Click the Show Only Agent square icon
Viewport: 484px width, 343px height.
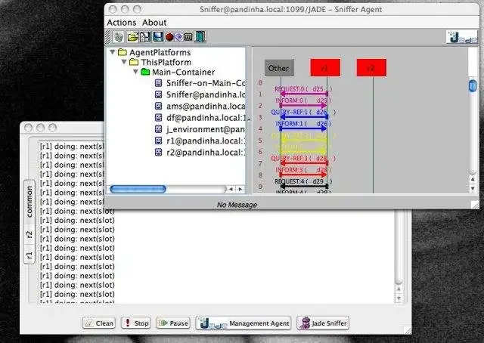pos(188,37)
